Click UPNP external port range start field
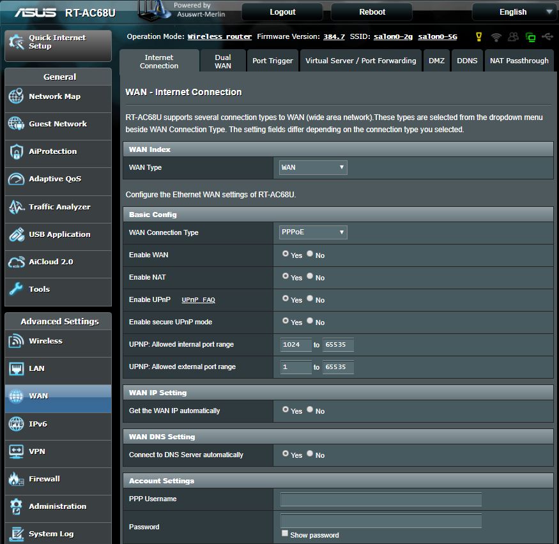The height and width of the screenshot is (544, 559). point(296,367)
